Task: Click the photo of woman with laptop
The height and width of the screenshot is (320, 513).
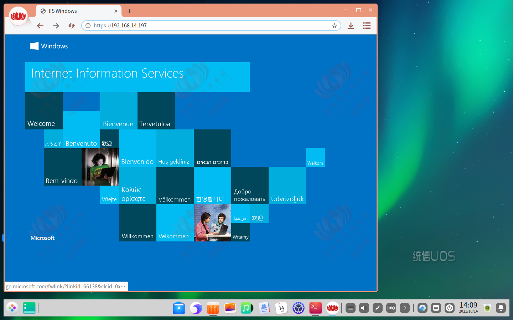Action: click(100, 167)
